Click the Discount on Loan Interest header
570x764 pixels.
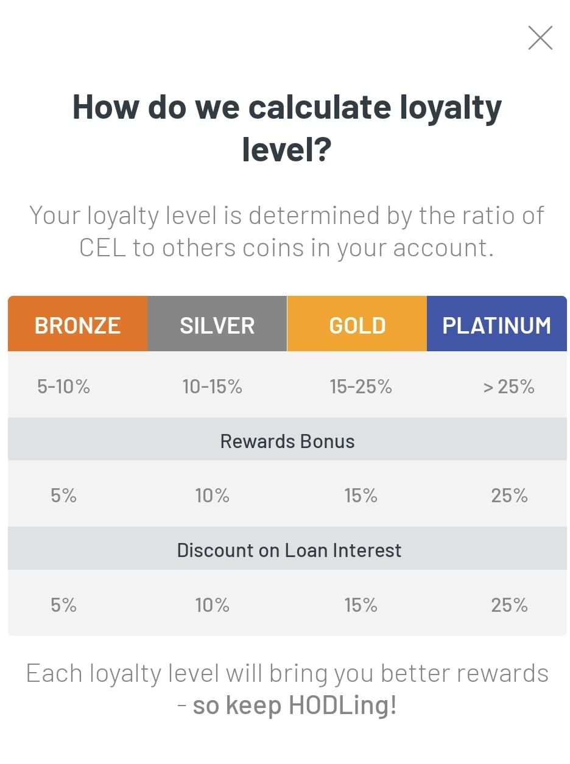coord(287,550)
